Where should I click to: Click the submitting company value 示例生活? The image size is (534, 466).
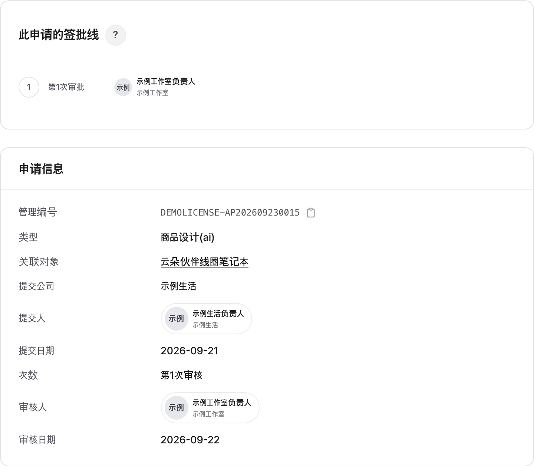178,286
